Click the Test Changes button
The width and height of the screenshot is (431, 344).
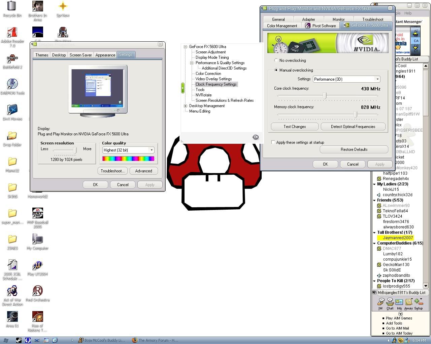295,127
